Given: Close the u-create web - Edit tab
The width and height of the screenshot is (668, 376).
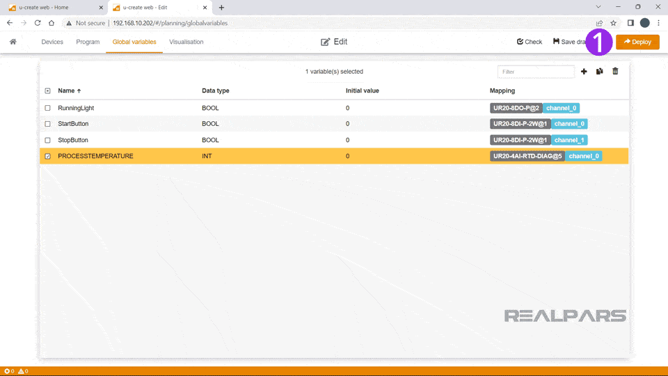Looking at the screenshot, I should tap(205, 8).
